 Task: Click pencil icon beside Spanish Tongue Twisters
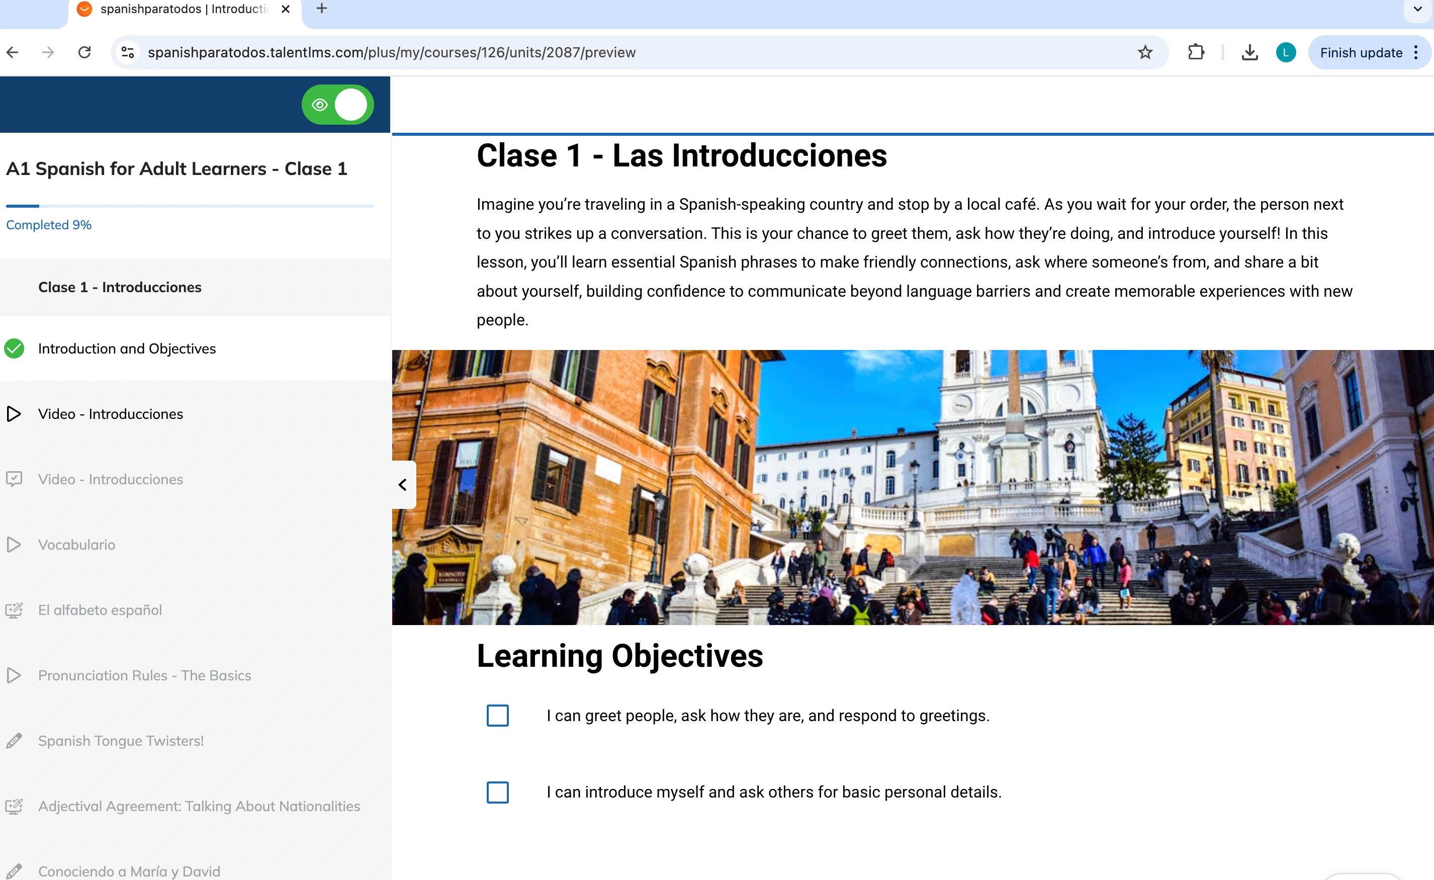tap(14, 741)
